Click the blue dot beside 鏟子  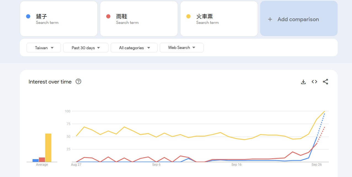[x=28, y=16]
